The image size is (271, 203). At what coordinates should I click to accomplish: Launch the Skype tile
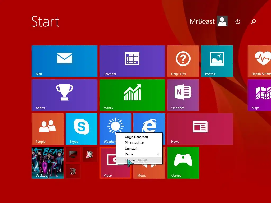[82, 129]
